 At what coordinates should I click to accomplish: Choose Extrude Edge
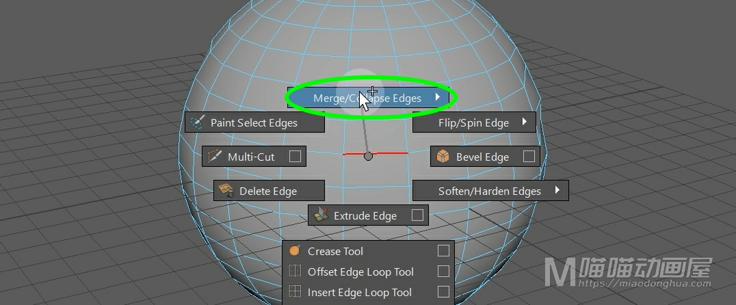[368, 215]
